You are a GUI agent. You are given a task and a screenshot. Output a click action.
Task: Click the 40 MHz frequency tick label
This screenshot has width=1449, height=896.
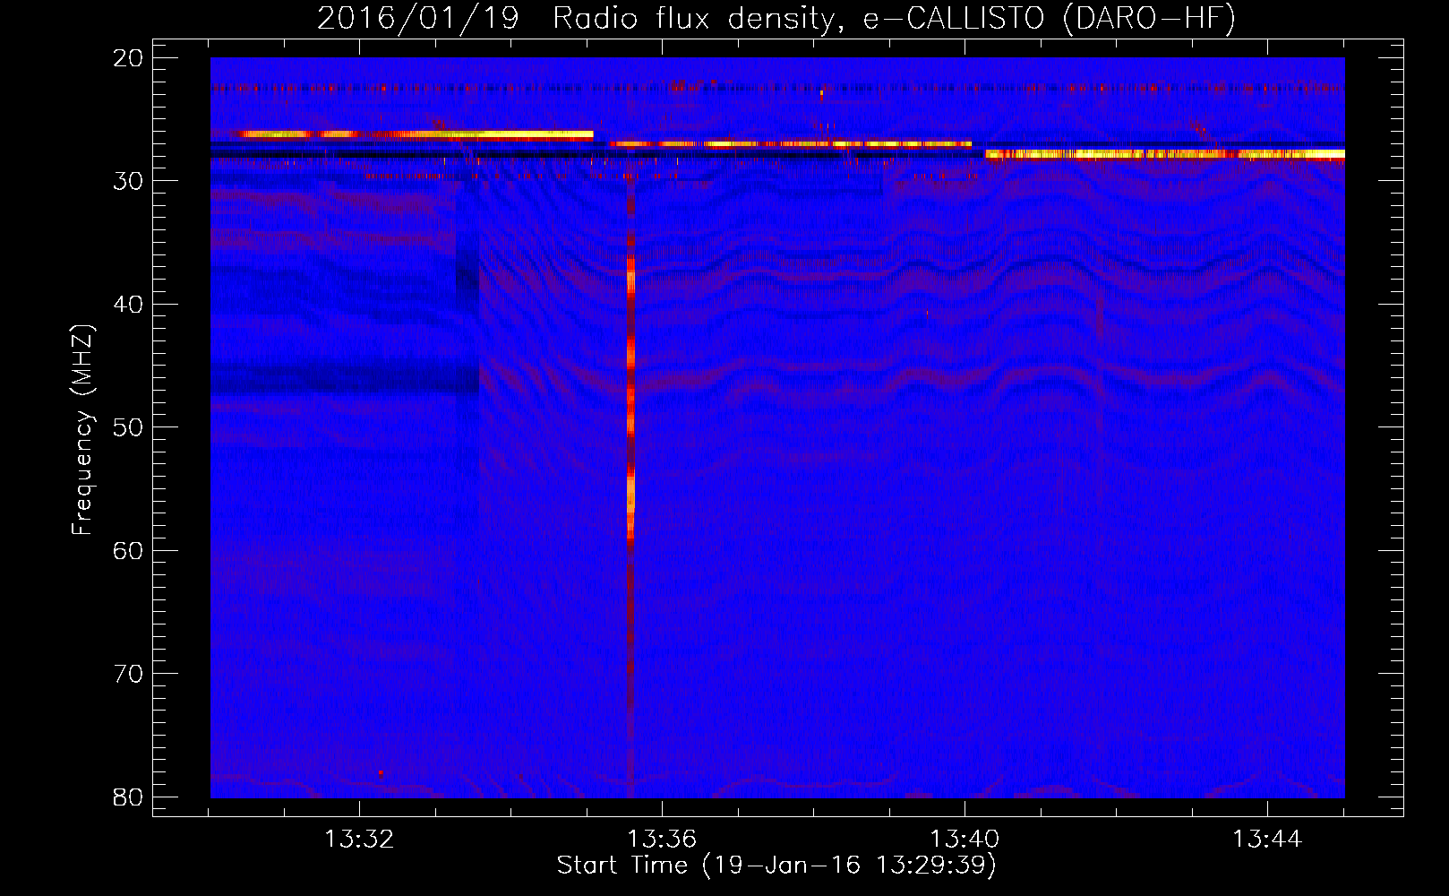click(128, 305)
